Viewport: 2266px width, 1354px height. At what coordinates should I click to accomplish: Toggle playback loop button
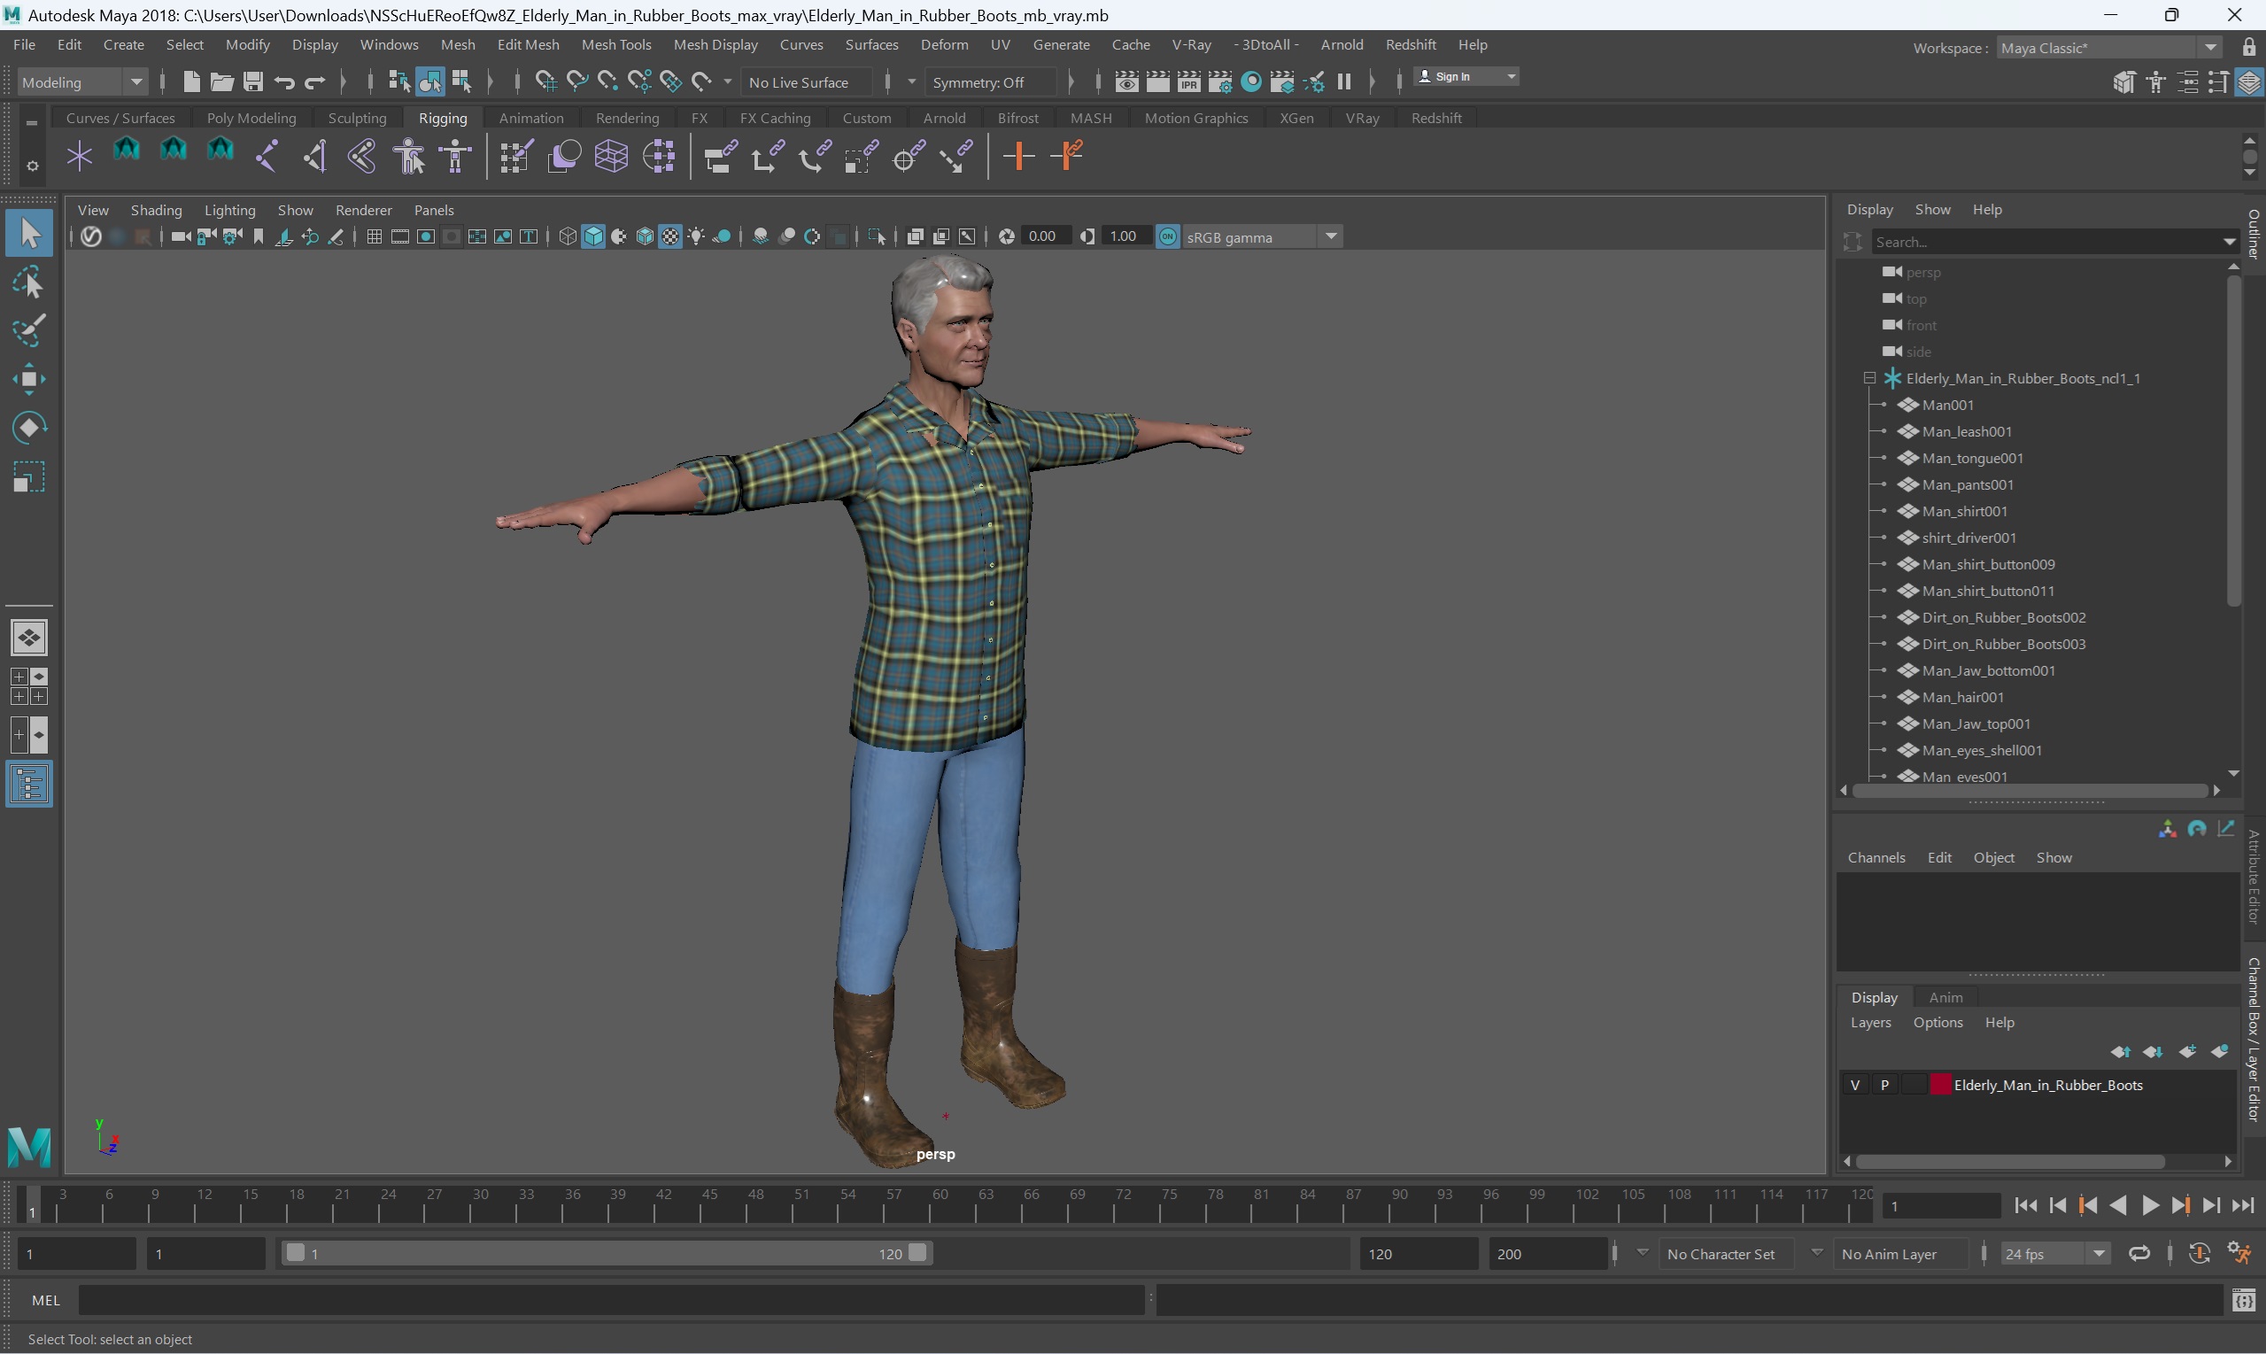(x=2139, y=1253)
